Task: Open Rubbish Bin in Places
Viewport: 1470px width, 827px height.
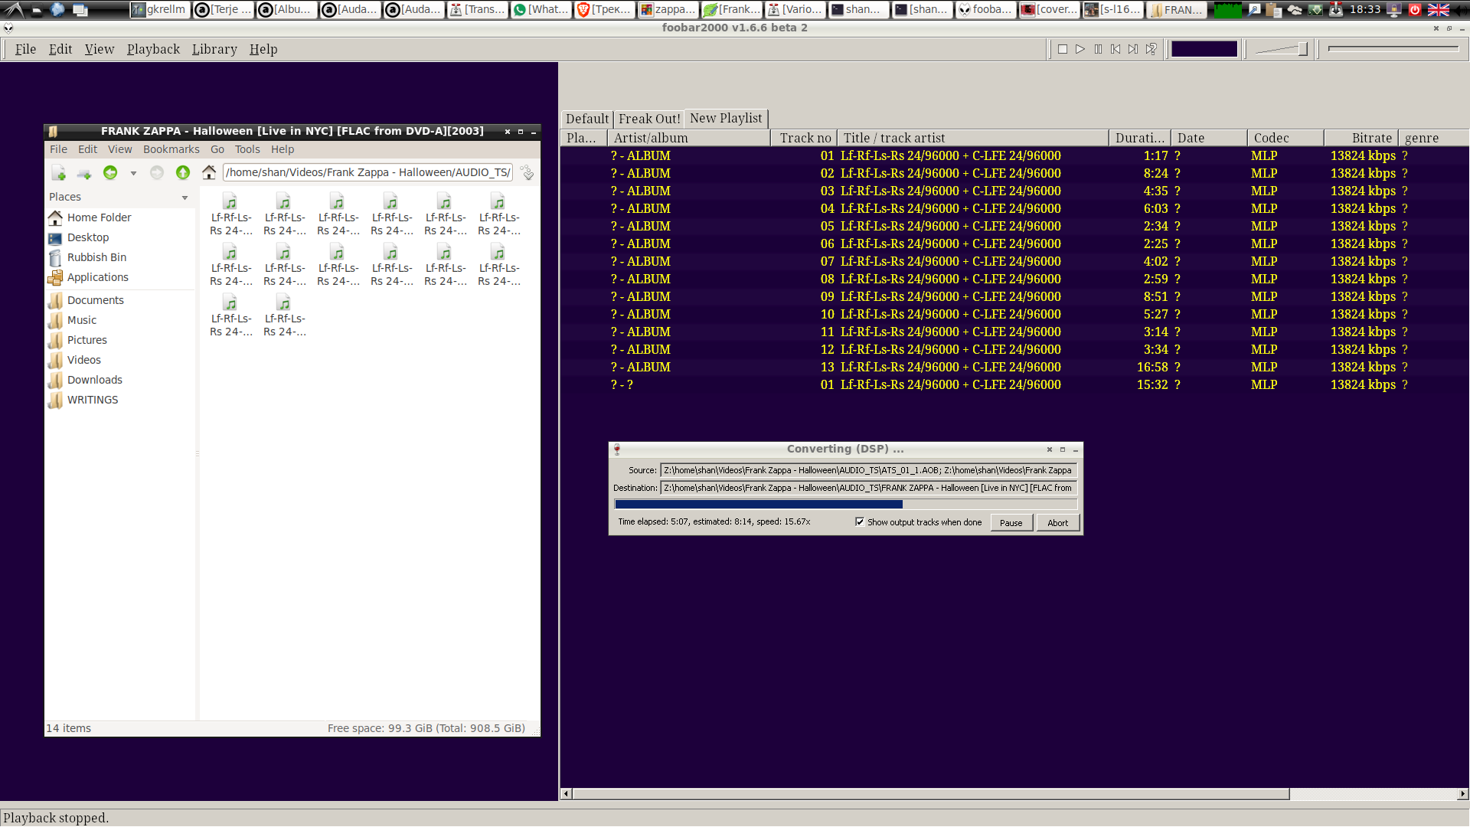Action: click(x=96, y=257)
